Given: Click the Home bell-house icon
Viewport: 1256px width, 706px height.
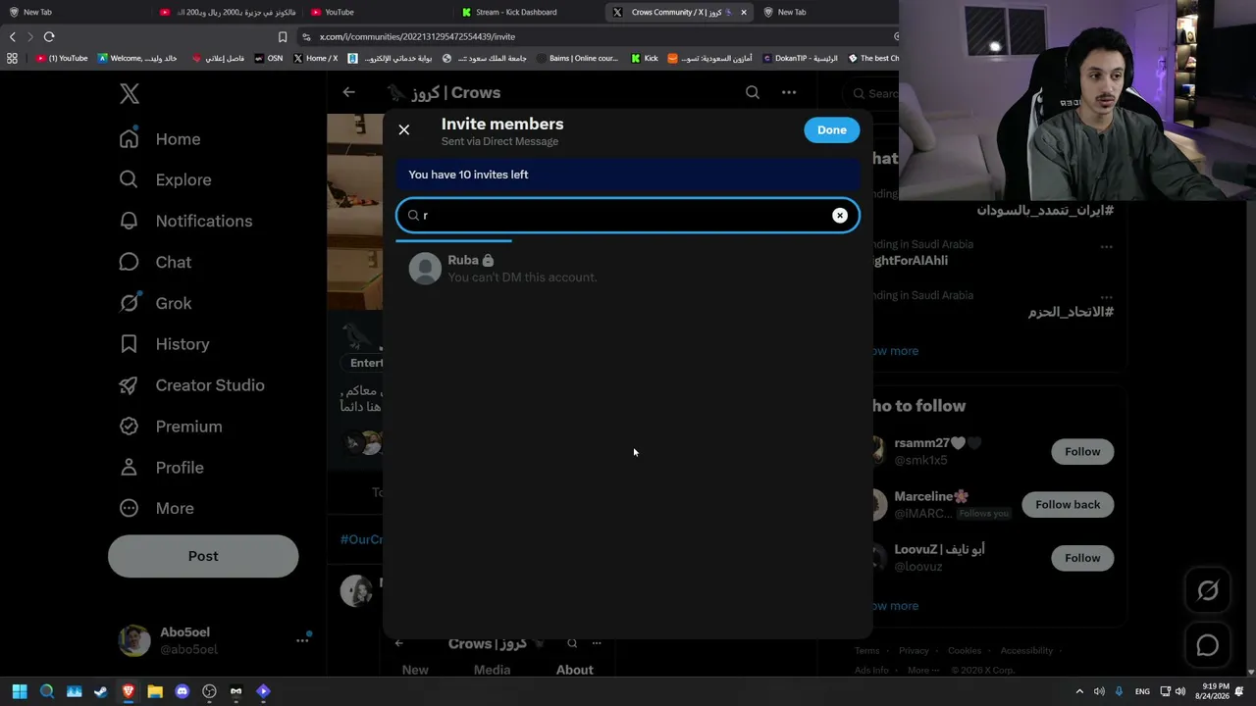Looking at the screenshot, I should (x=129, y=139).
